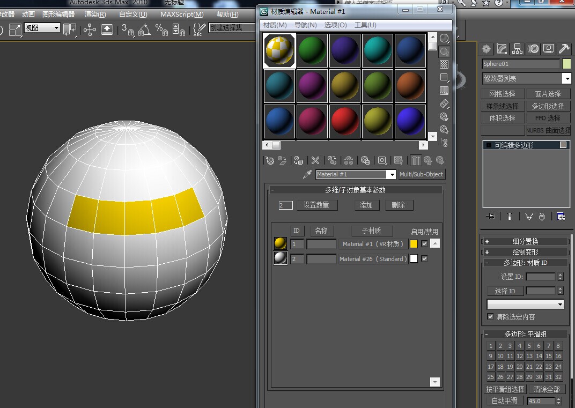Click the Make Material Copy icon

pos(332,160)
